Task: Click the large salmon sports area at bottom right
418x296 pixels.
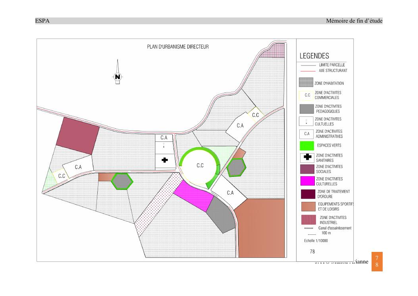Action: click(262, 228)
